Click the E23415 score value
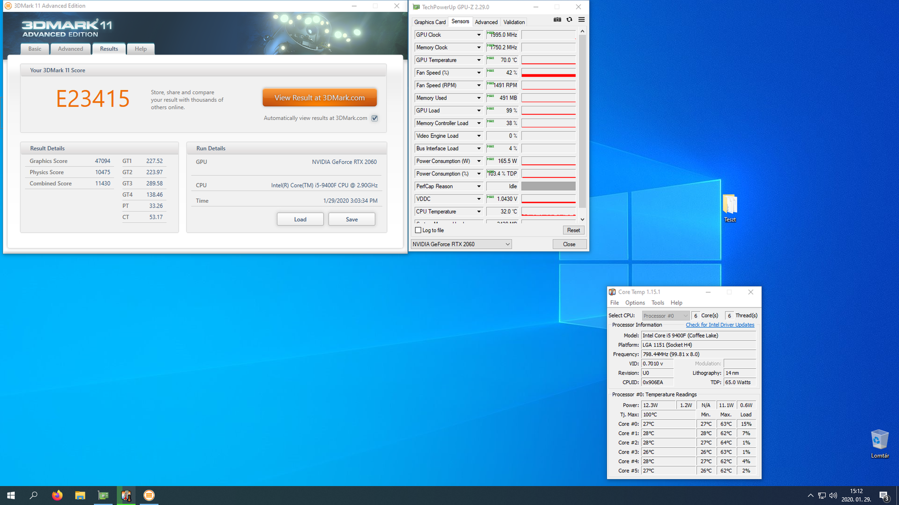The width and height of the screenshot is (899, 505). (93, 99)
